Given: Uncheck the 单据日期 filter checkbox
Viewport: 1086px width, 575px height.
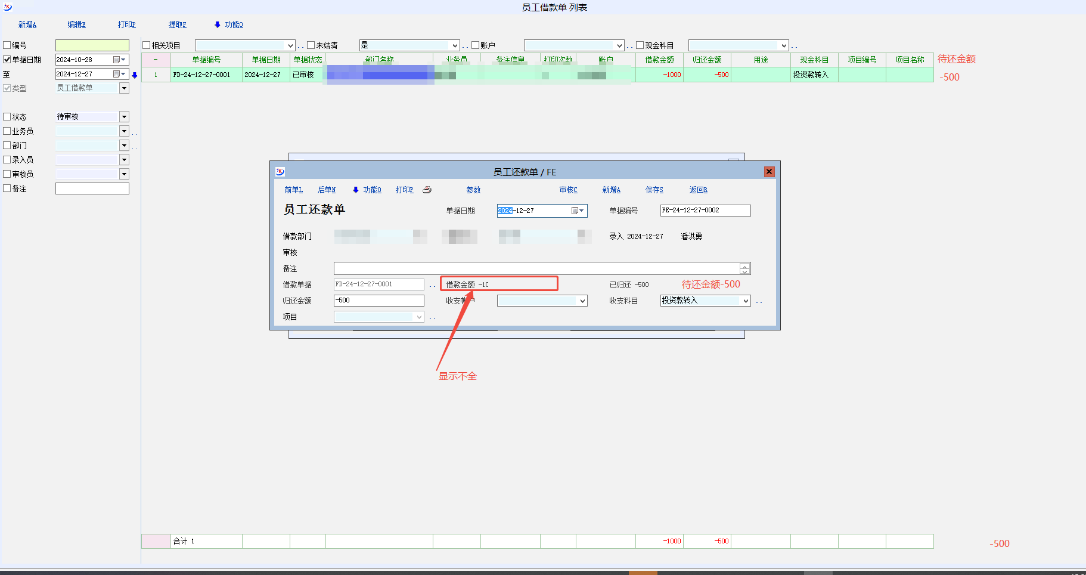Looking at the screenshot, I should point(7,60).
